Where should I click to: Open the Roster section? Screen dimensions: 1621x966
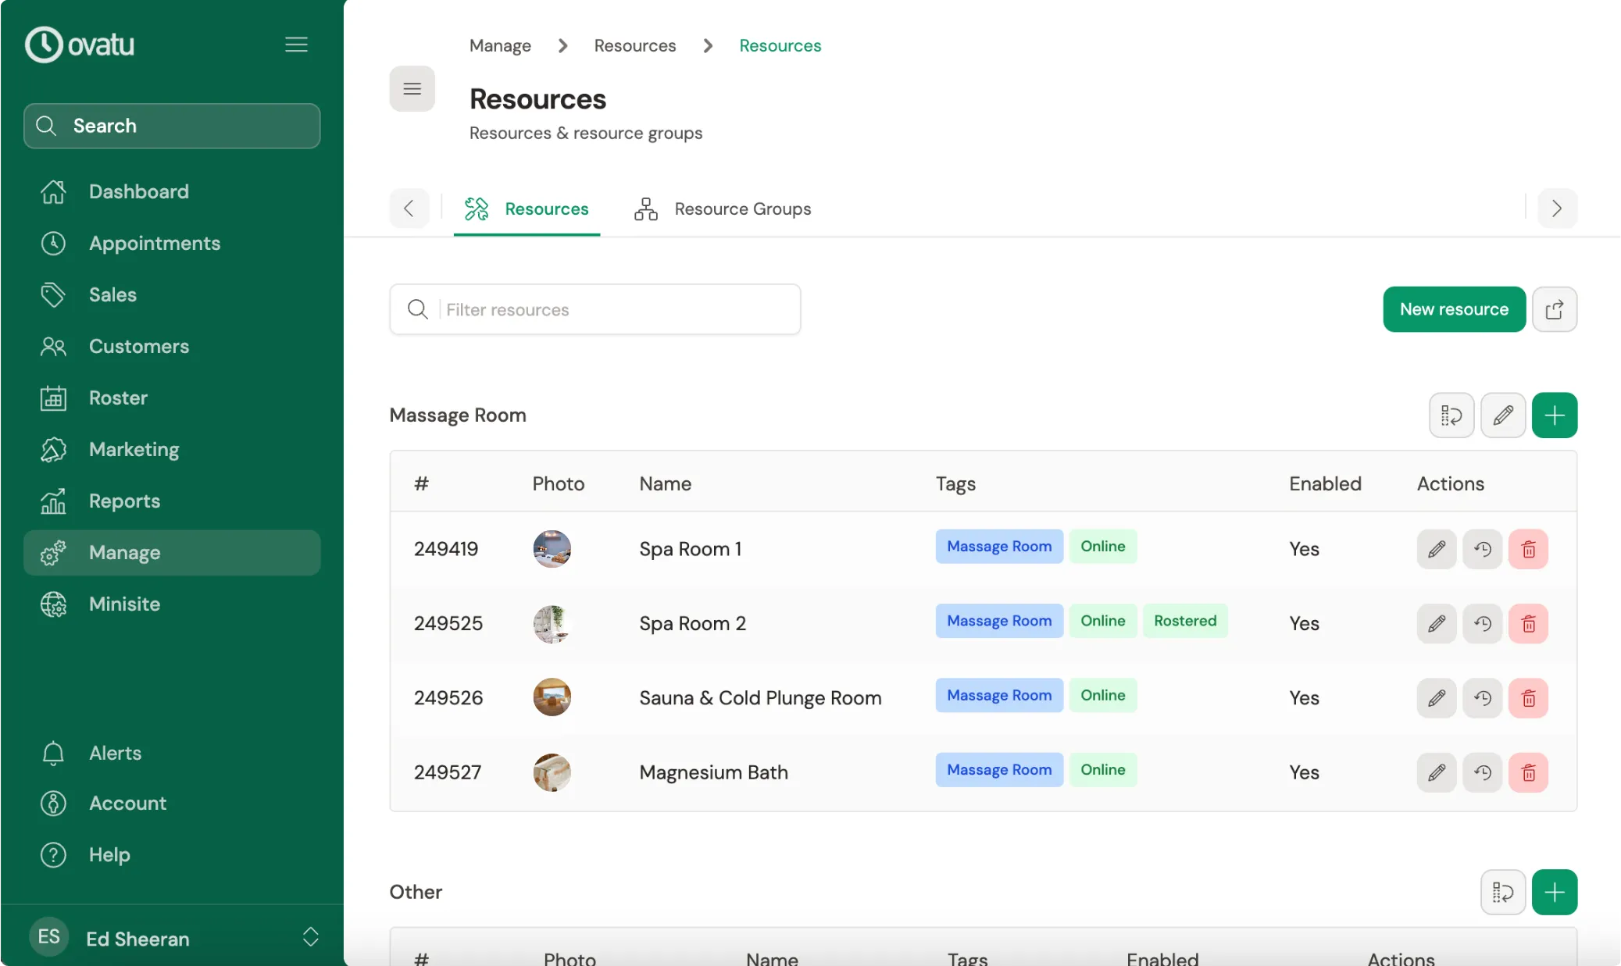118,397
